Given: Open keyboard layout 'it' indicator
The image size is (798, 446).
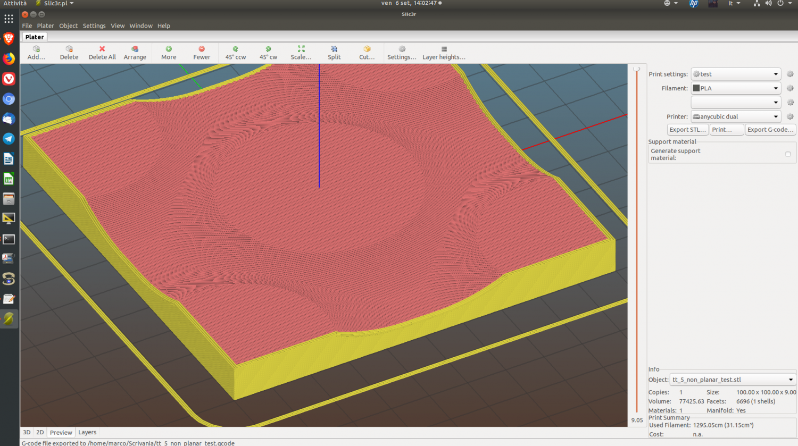Looking at the screenshot, I should [734, 3].
